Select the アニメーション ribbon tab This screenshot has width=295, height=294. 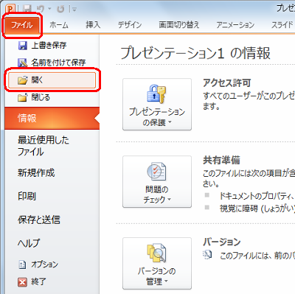click(235, 25)
